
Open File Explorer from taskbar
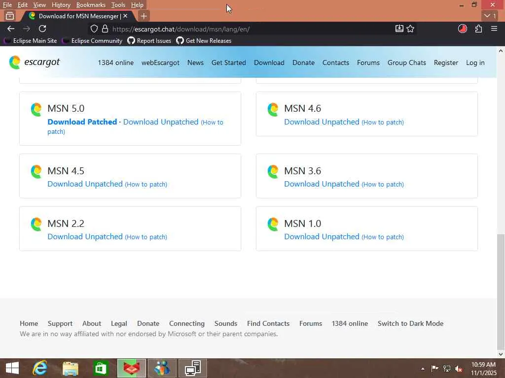click(71, 368)
